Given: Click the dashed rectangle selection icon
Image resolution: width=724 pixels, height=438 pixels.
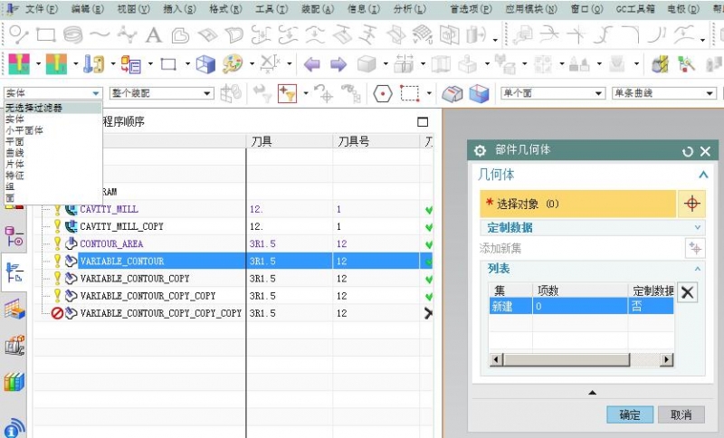Looking at the screenshot, I should pos(410,93).
